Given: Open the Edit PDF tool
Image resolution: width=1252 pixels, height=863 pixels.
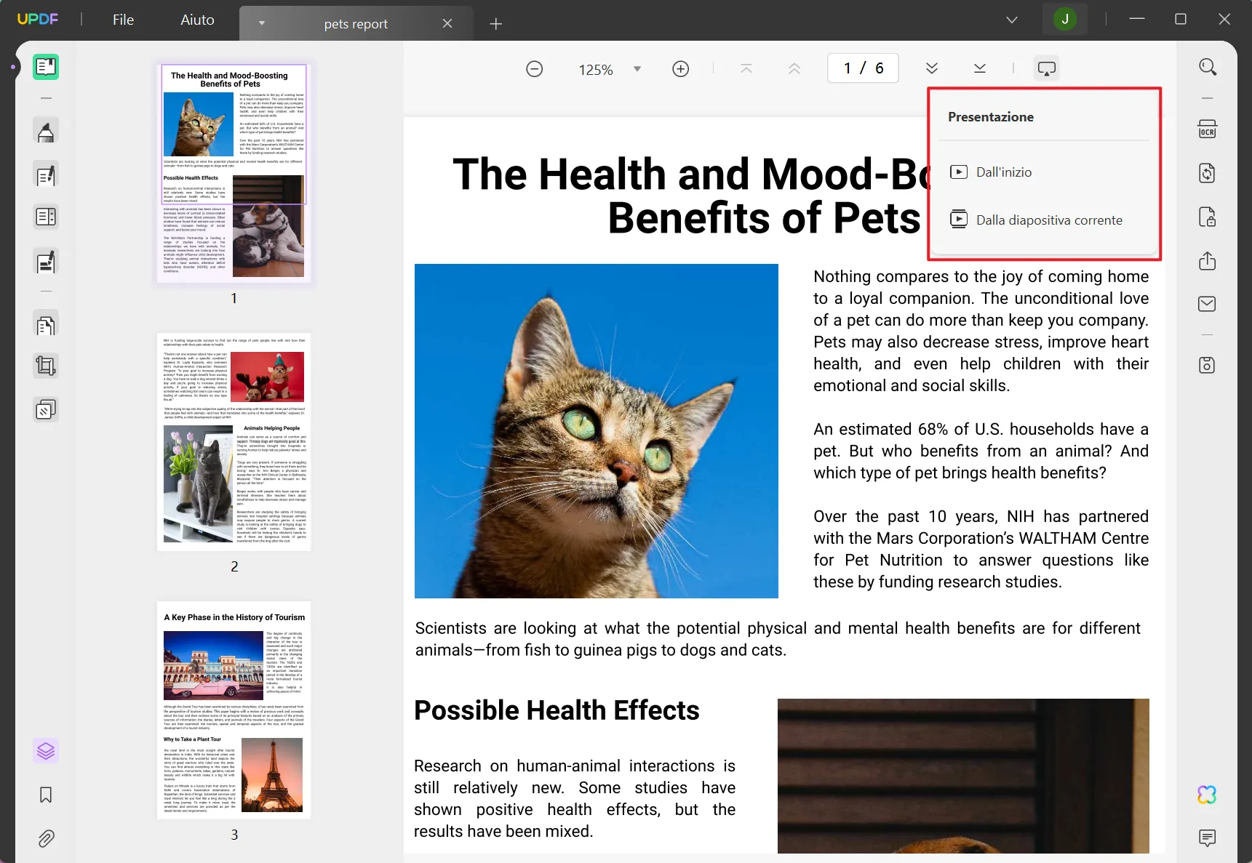Looking at the screenshot, I should (45, 174).
